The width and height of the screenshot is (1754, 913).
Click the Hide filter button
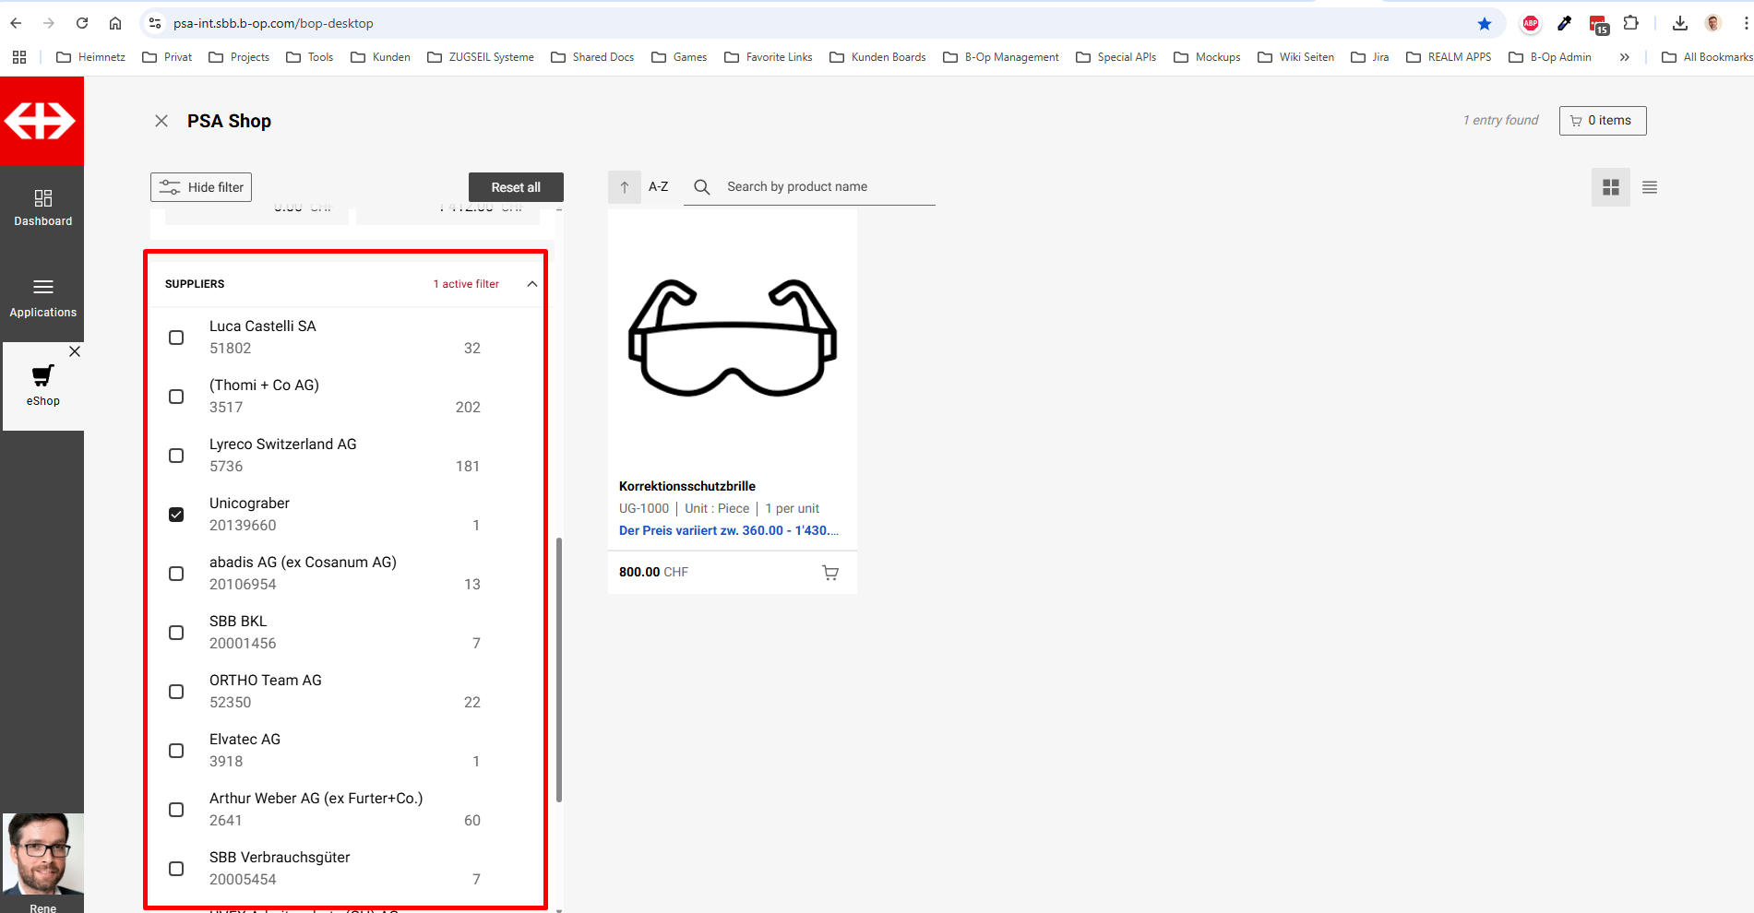pos(201,187)
